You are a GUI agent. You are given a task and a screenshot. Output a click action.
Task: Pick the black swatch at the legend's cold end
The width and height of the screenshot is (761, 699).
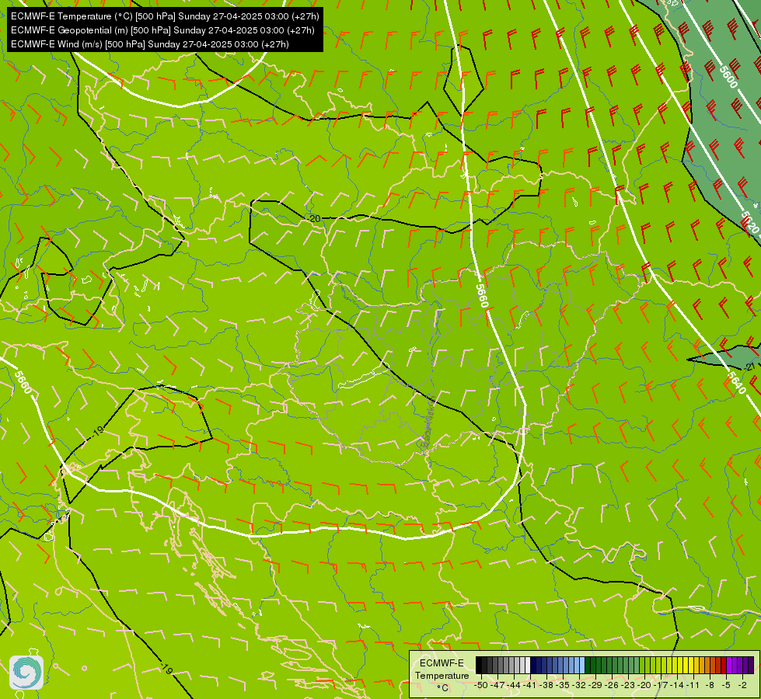(x=479, y=665)
